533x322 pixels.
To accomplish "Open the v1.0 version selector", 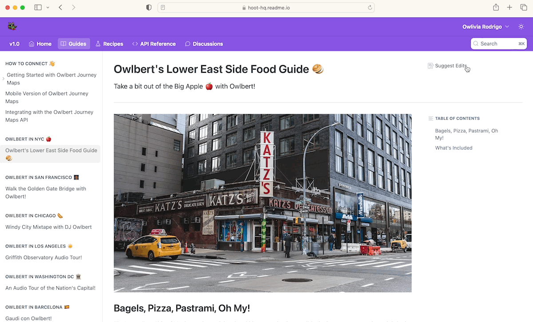I will pos(15,44).
